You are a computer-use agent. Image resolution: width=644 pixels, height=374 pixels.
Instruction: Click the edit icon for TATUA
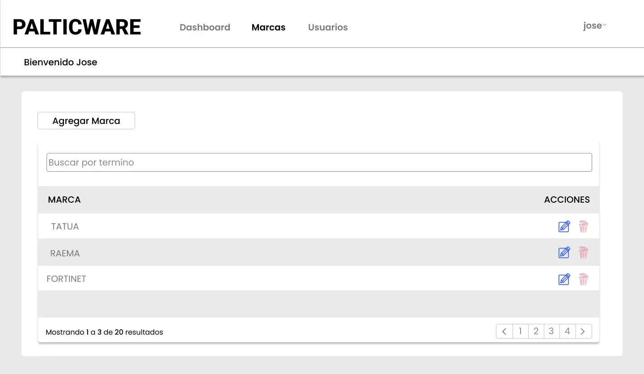pyautogui.click(x=564, y=226)
